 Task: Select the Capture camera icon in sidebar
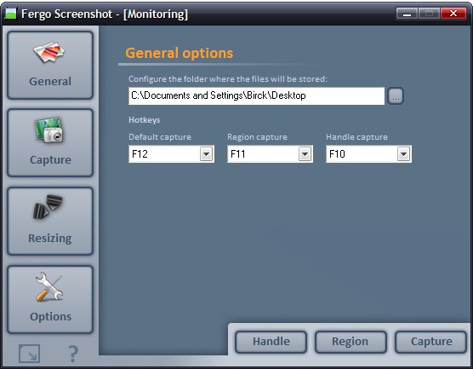coord(49,130)
